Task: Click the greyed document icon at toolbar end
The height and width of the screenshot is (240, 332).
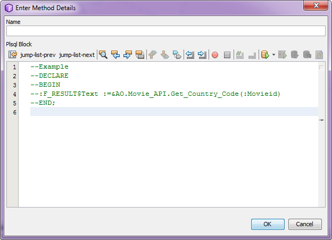Action: [x=319, y=55]
